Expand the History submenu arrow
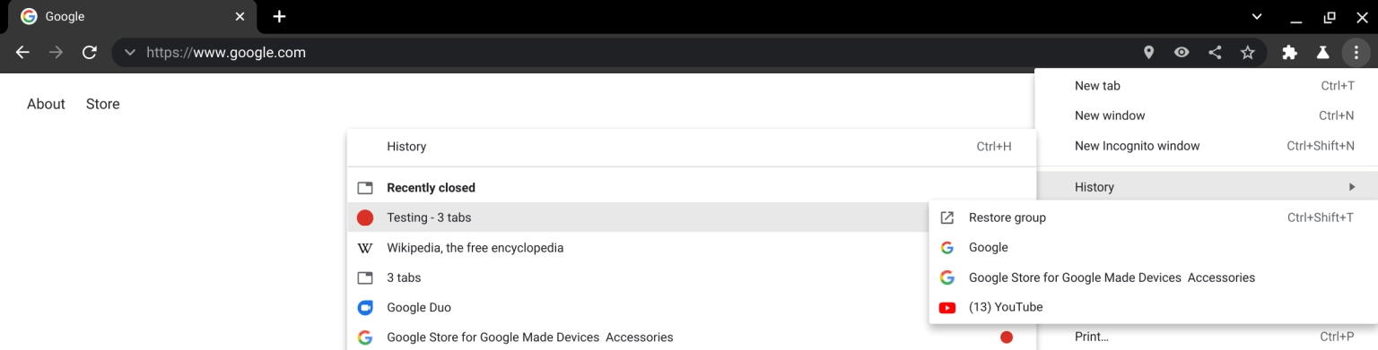Screen dimensions: 1378x350 coord(1352,187)
